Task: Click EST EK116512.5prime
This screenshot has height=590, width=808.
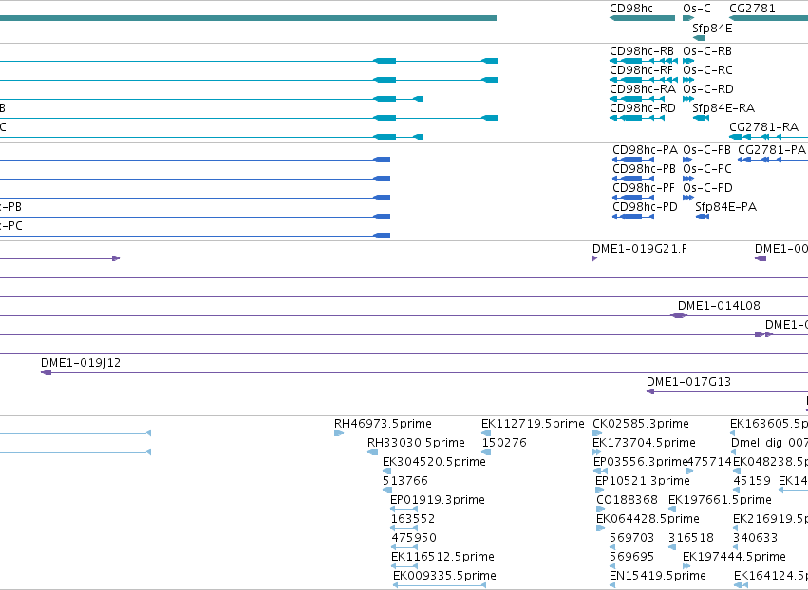Action: pos(404,566)
